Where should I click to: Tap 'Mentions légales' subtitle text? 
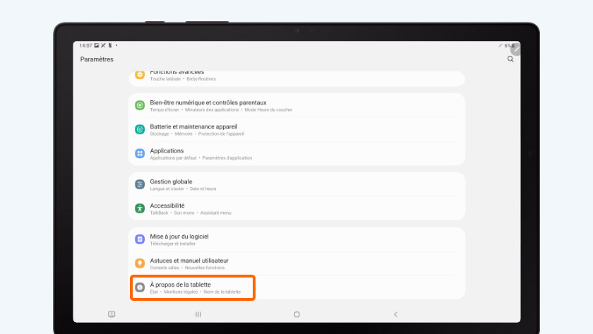click(x=181, y=292)
